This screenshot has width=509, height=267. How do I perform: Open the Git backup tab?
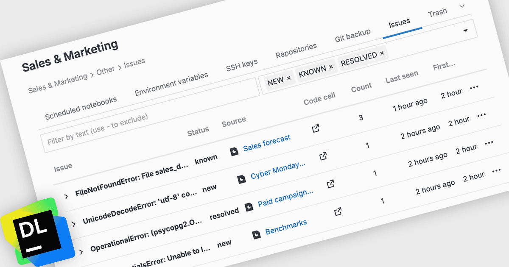(352, 35)
